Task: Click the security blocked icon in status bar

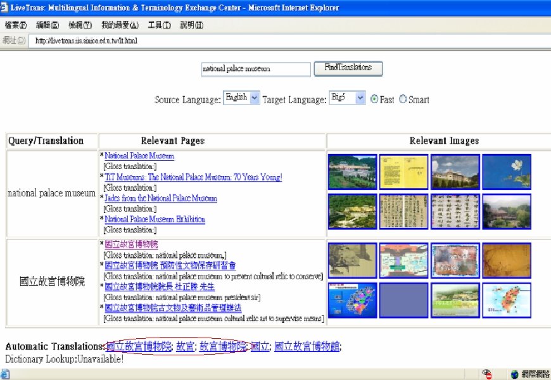Action: [487, 374]
